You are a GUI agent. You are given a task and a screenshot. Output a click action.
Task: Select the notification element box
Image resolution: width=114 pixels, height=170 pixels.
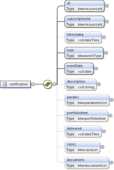click(x=15, y=84)
